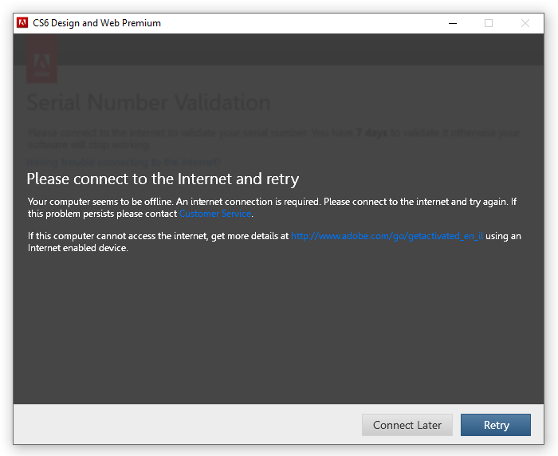Click the 'If this computer cannot access' paragraph
The image size is (558, 456).
pyautogui.click(x=274, y=242)
